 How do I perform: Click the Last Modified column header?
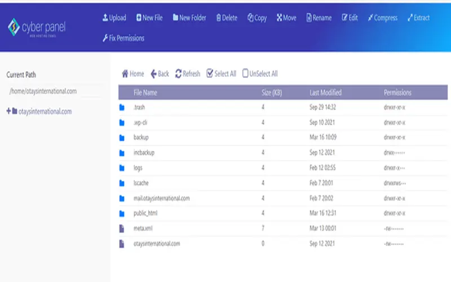tap(326, 92)
